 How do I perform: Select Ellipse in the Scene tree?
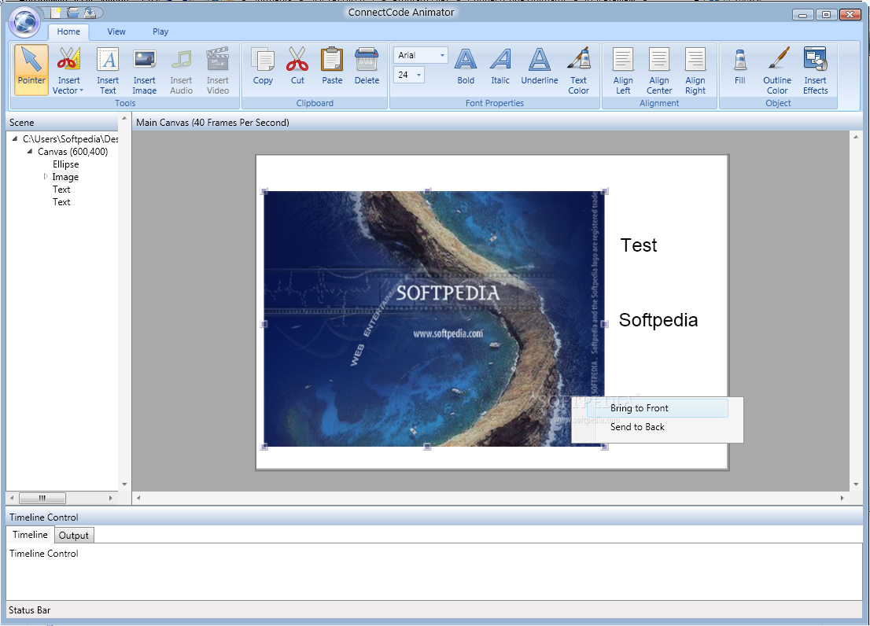[x=65, y=164]
